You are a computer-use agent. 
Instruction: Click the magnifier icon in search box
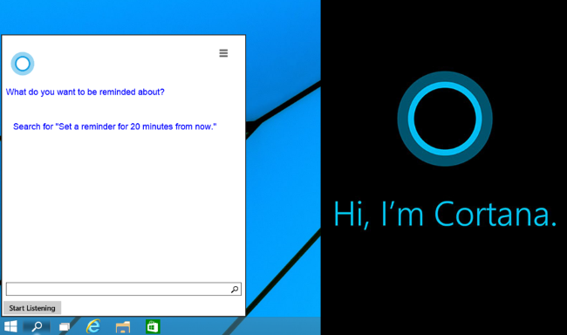pos(235,289)
